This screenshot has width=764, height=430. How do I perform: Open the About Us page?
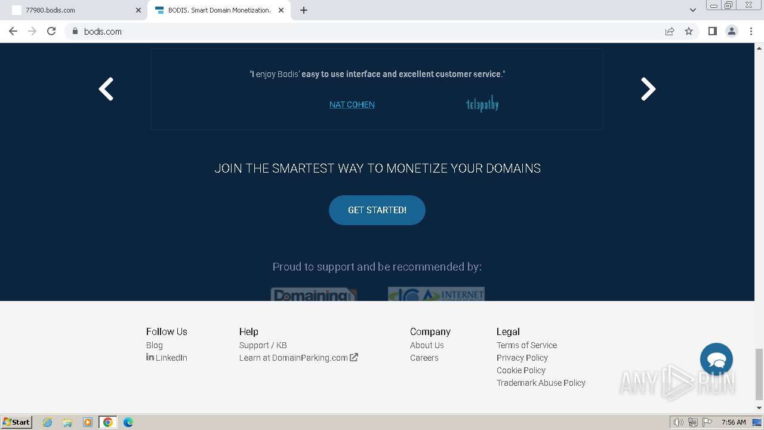click(x=427, y=345)
